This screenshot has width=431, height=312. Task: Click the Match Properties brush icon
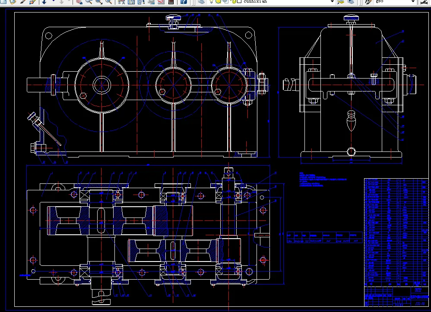24,2
